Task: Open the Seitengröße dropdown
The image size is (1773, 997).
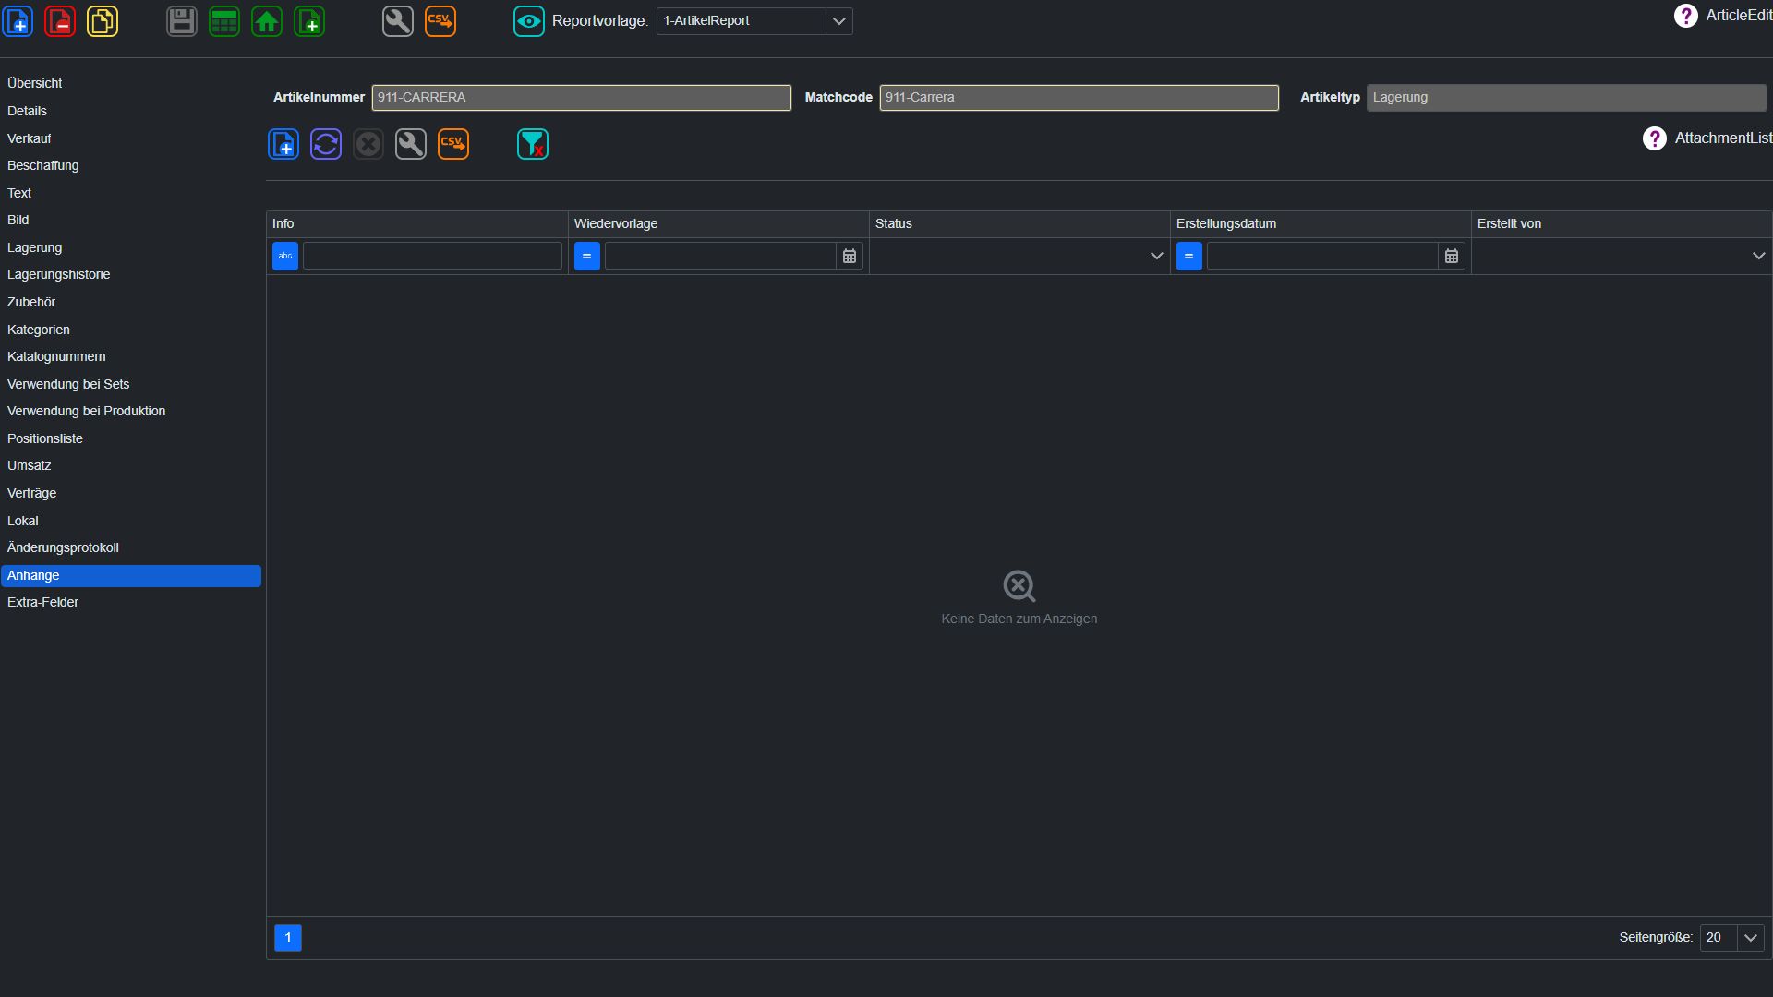Action: pos(1751,938)
